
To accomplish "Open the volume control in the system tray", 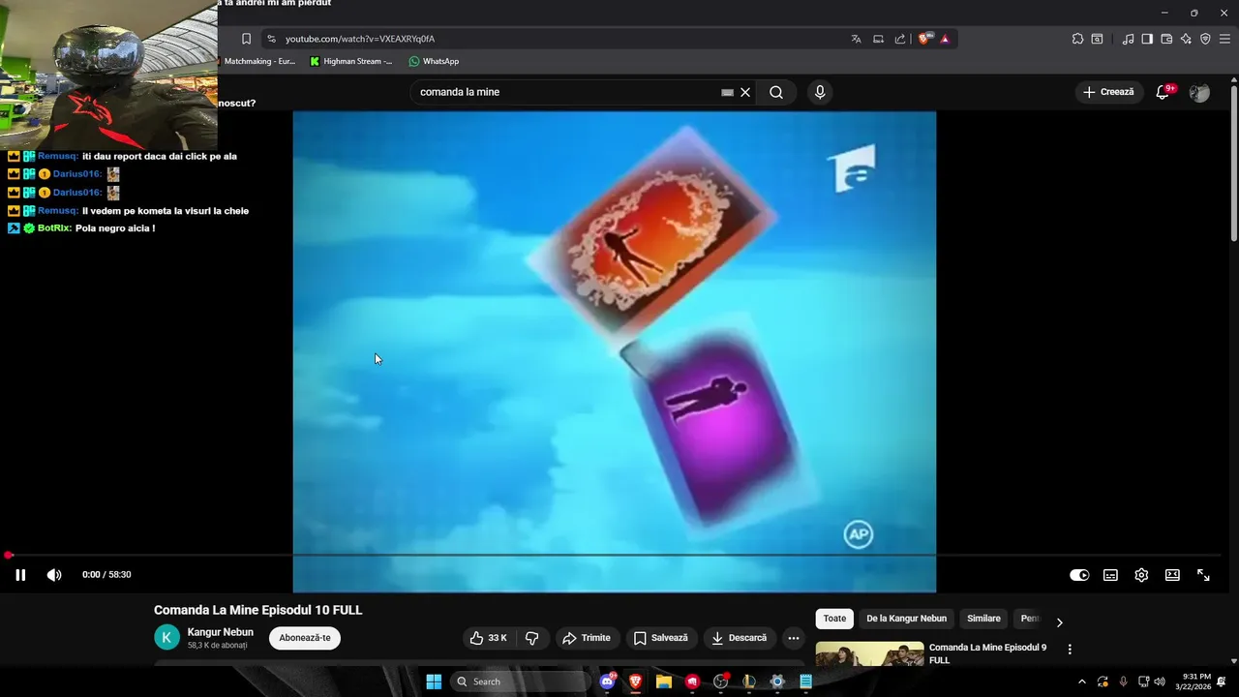I will click(1160, 682).
